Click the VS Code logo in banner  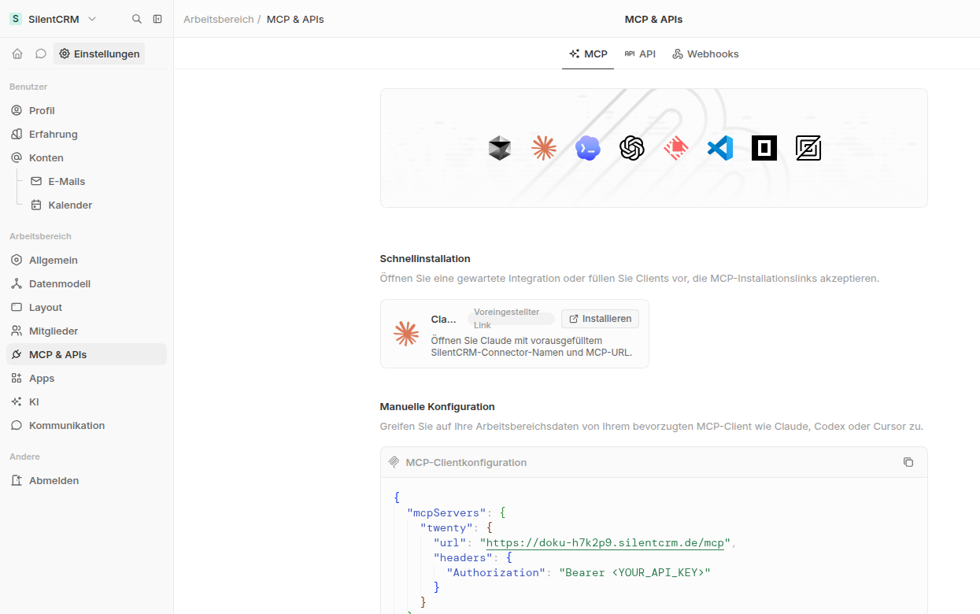pyautogui.click(x=720, y=148)
